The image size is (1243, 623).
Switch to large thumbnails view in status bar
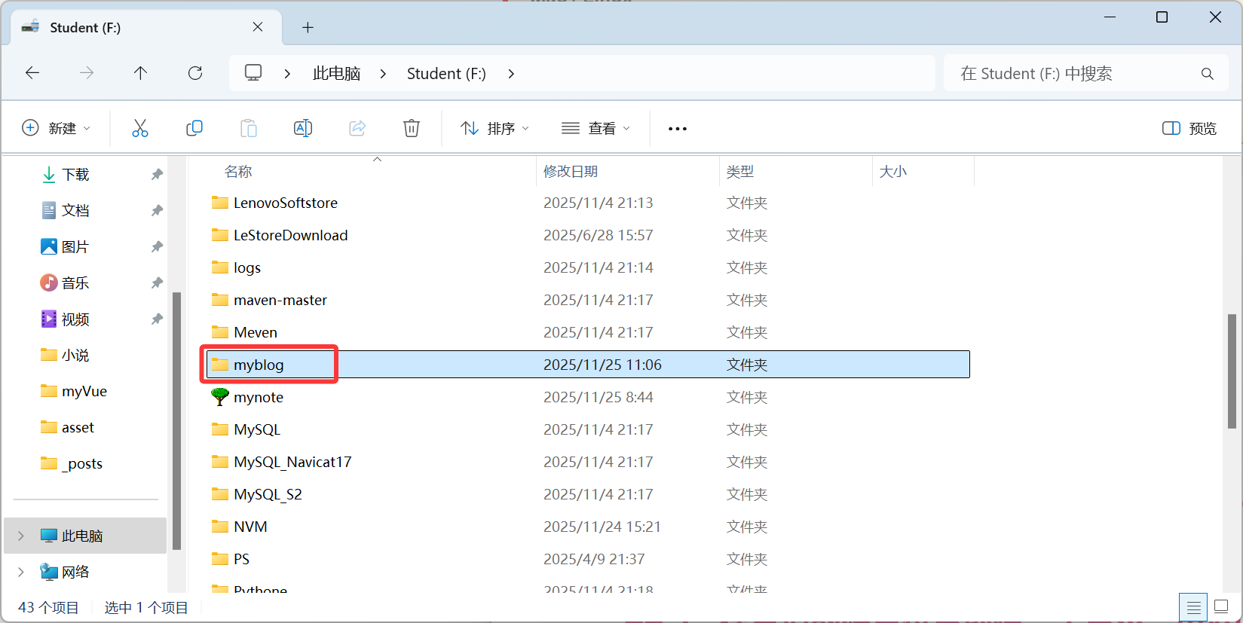pyautogui.click(x=1222, y=607)
